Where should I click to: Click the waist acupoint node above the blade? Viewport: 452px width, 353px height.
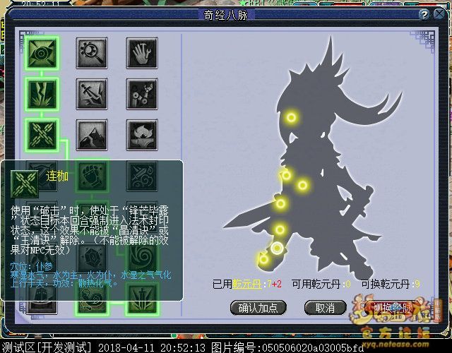[281, 204]
